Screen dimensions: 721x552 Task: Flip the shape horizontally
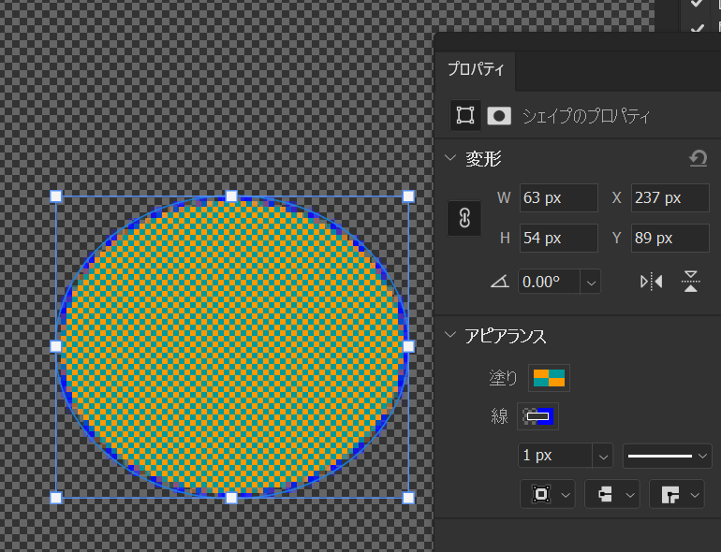tap(651, 281)
